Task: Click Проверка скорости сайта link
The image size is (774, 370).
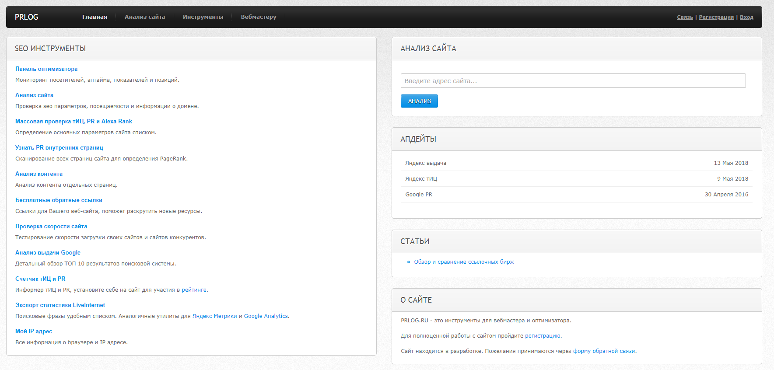Action: tap(51, 227)
